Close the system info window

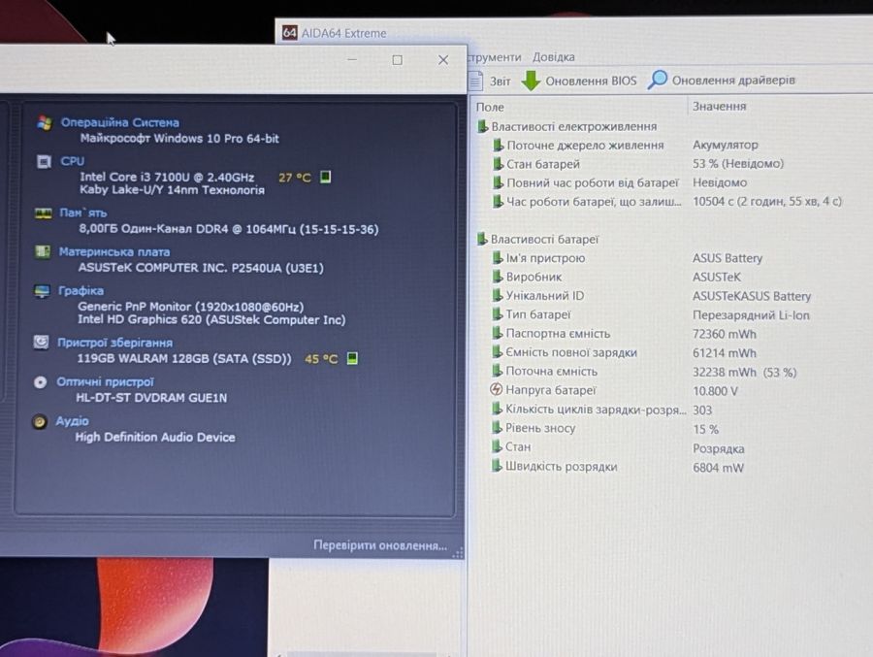click(x=443, y=59)
